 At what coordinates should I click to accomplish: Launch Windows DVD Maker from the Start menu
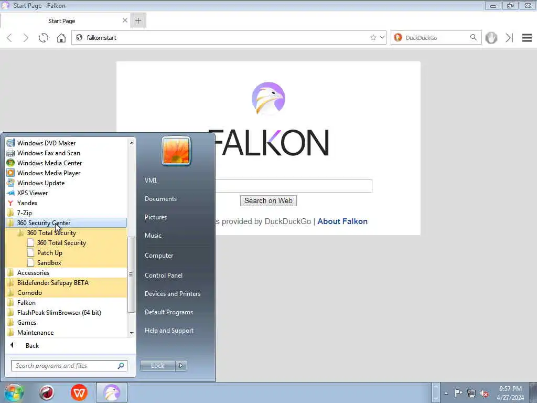tap(66, 143)
